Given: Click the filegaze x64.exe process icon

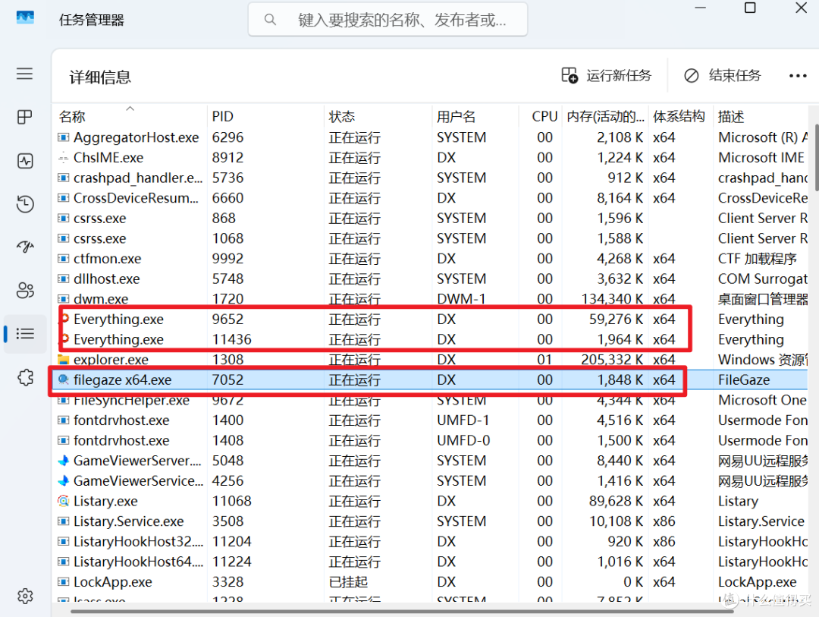Looking at the screenshot, I should pos(63,379).
